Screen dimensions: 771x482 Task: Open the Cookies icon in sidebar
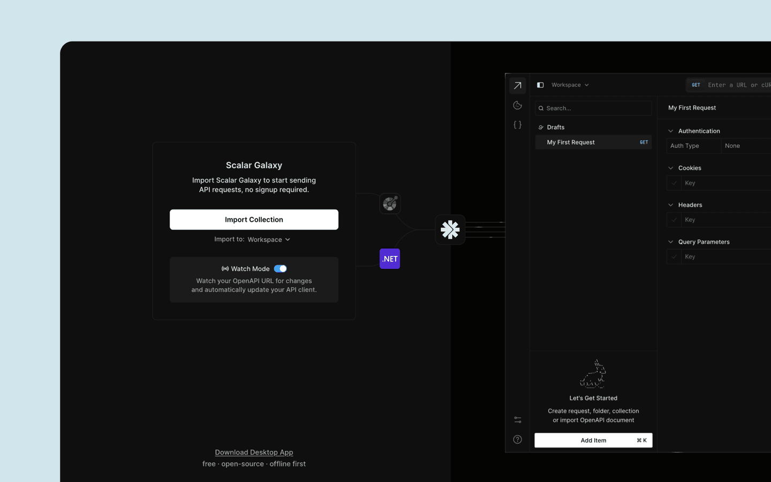517,105
